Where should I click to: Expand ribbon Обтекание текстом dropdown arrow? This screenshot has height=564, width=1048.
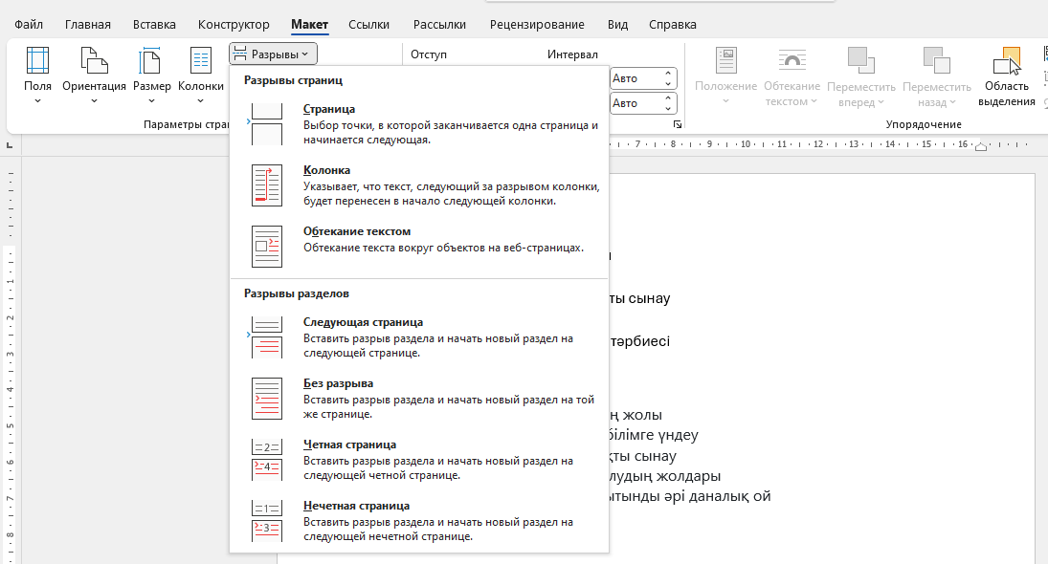[x=814, y=101]
